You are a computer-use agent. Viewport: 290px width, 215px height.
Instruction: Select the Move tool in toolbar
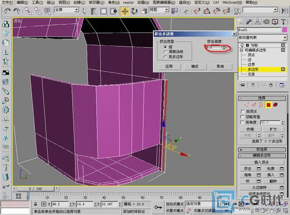click(125, 12)
